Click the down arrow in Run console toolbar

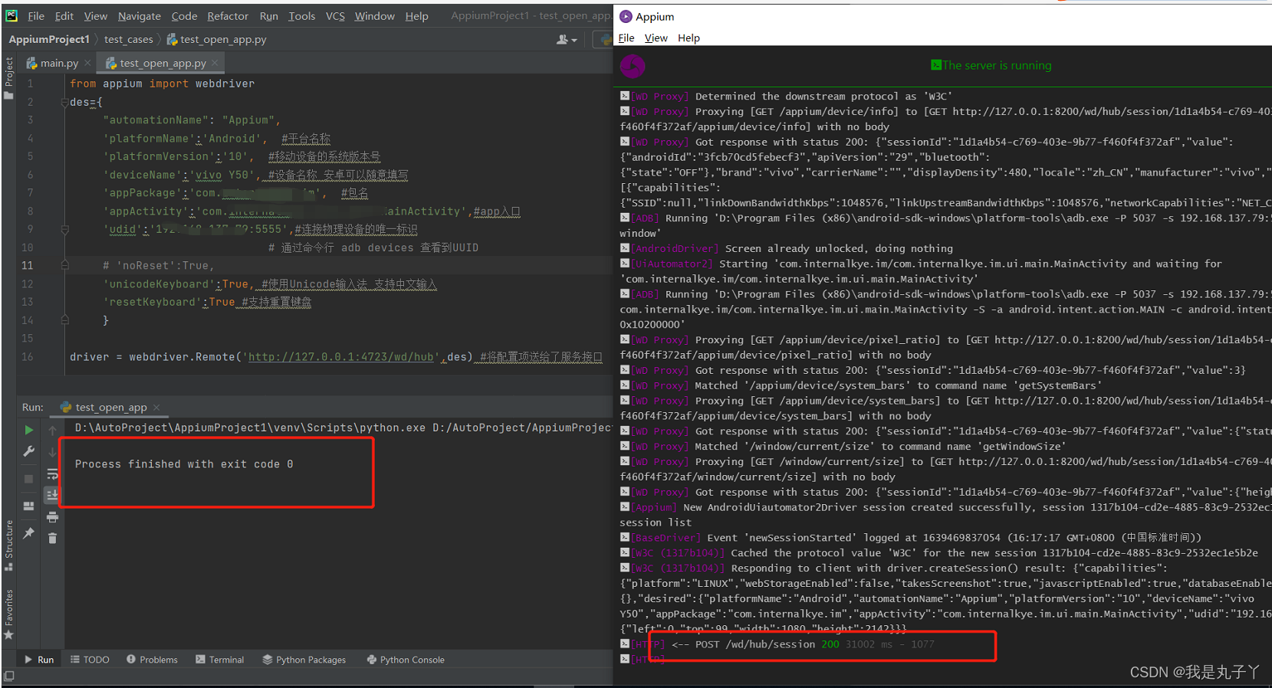pos(52,452)
